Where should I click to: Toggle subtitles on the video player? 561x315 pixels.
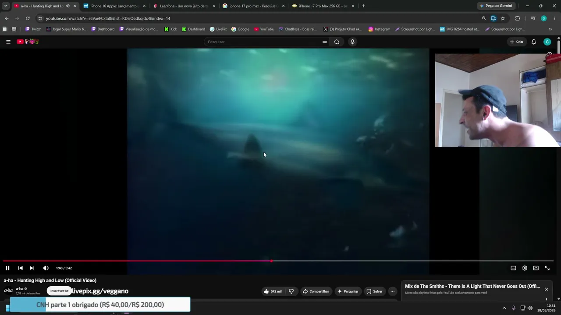tap(513, 268)
